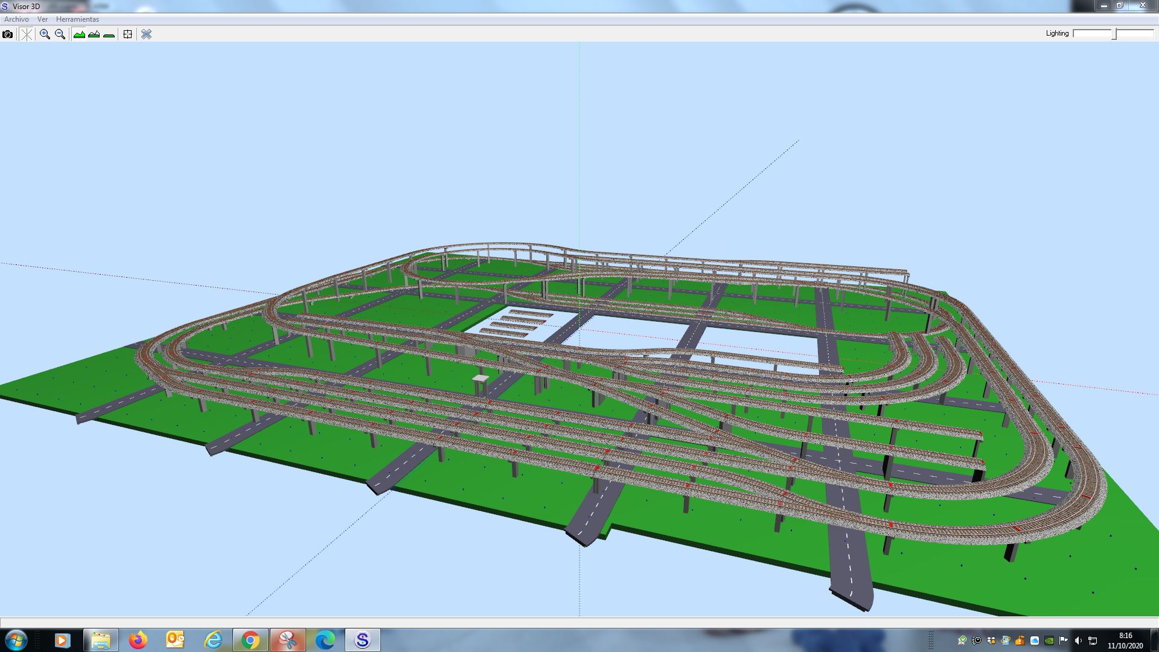Viewport: 1159px width, 652px height.
Task: Open Firefox from the taskbar
Action: (x=138, y=640)
